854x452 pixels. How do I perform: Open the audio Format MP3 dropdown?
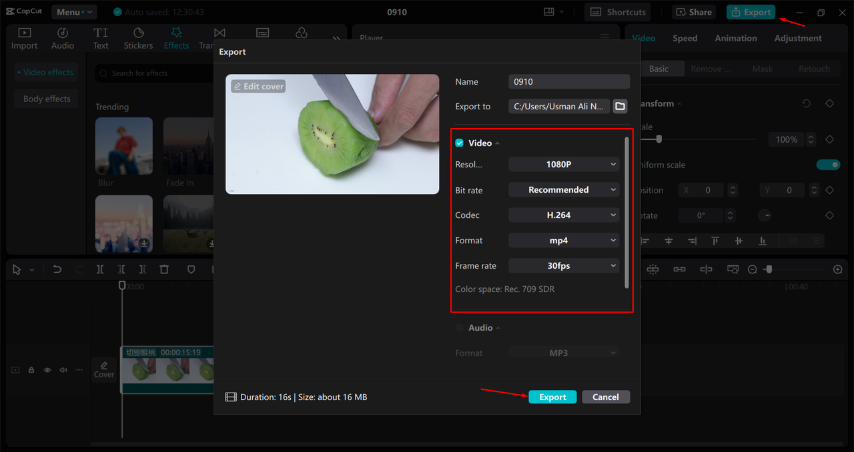coord(564,353)
